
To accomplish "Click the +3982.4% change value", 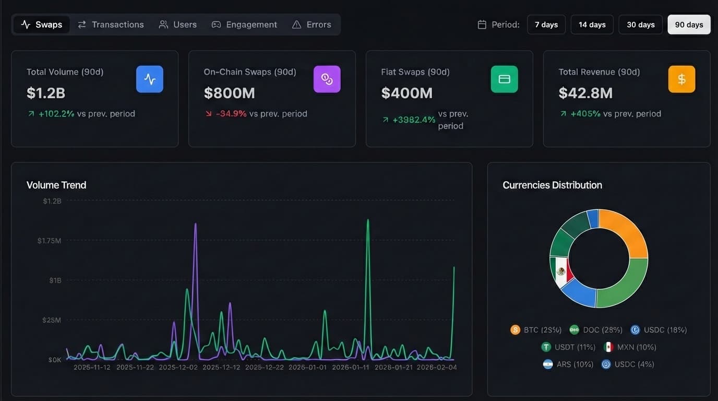I will [414, 120].
